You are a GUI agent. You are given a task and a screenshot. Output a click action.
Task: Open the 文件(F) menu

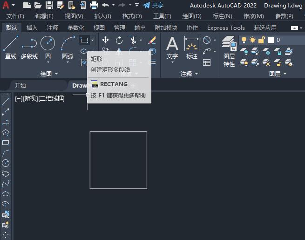[x=15, y=16]
